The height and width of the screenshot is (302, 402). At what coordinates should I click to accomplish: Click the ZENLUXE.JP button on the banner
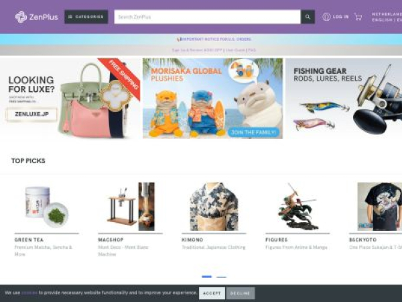(31, 114)
